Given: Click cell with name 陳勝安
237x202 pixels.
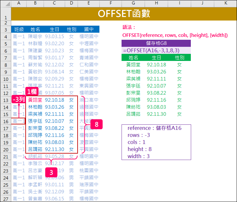Looking at the screenshot, I should pyautogui.click(x=35, y=79).
